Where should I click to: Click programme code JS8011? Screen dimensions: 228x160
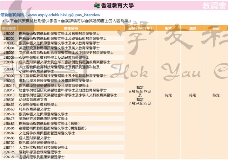click(9, 85)
